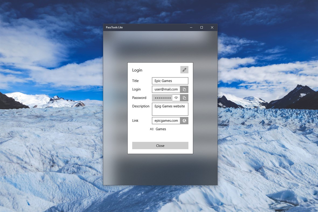318x212 pixels.
Task: Click the Description text box
Action: click(x=170, y=109)
